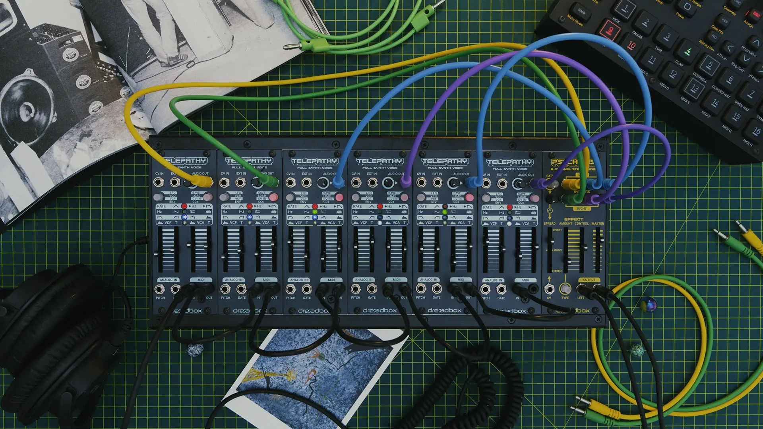Select PITCH jack on third Telepathy module
Screen dimensions: 763x429
point(290,289)
